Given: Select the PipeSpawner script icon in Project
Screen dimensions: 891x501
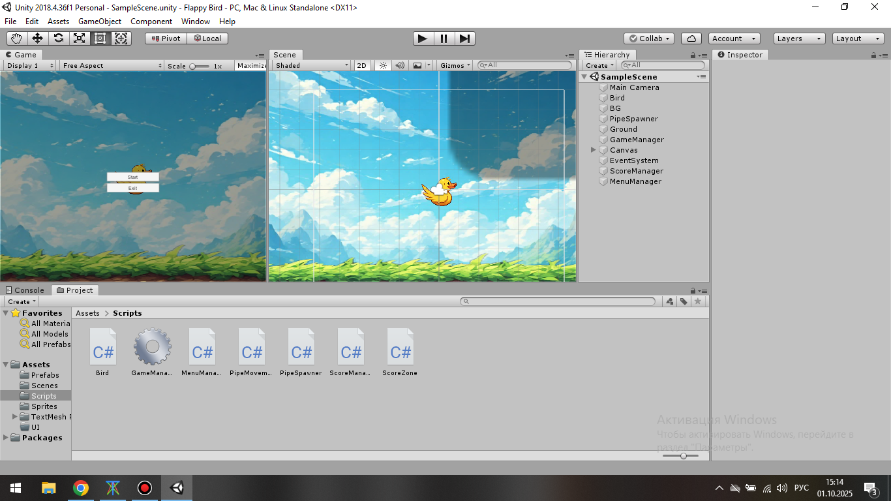Looking at the screenshot, I should pos(301,346).
